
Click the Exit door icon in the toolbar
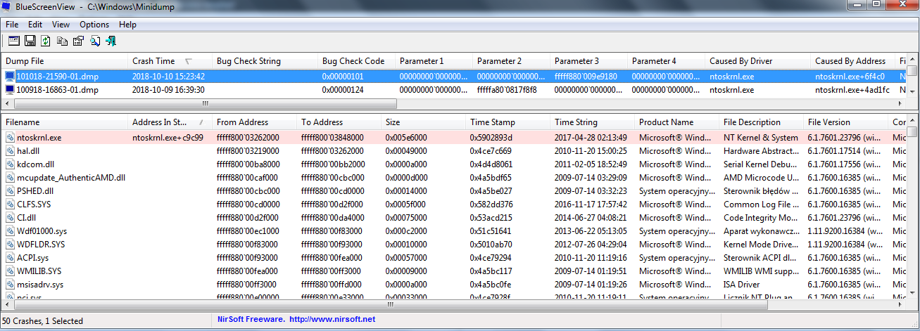(111, 41)
